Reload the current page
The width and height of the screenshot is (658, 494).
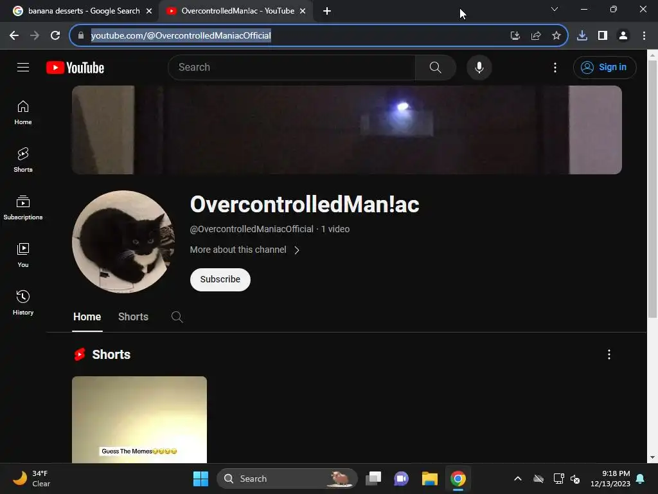(x=55, y=35)
